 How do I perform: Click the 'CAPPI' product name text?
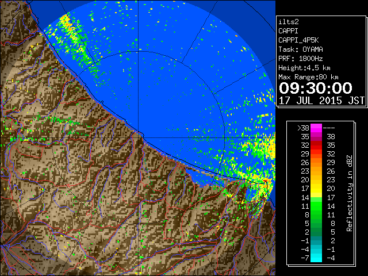[x=288, y=31]
